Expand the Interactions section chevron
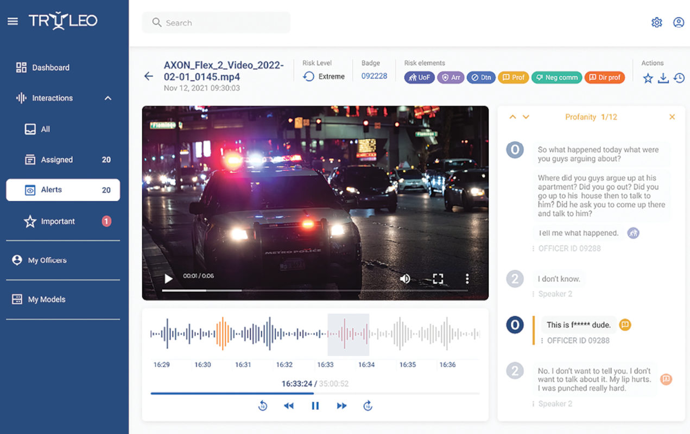Viewport: 690px width, 434px height. [x=107, y=98]
